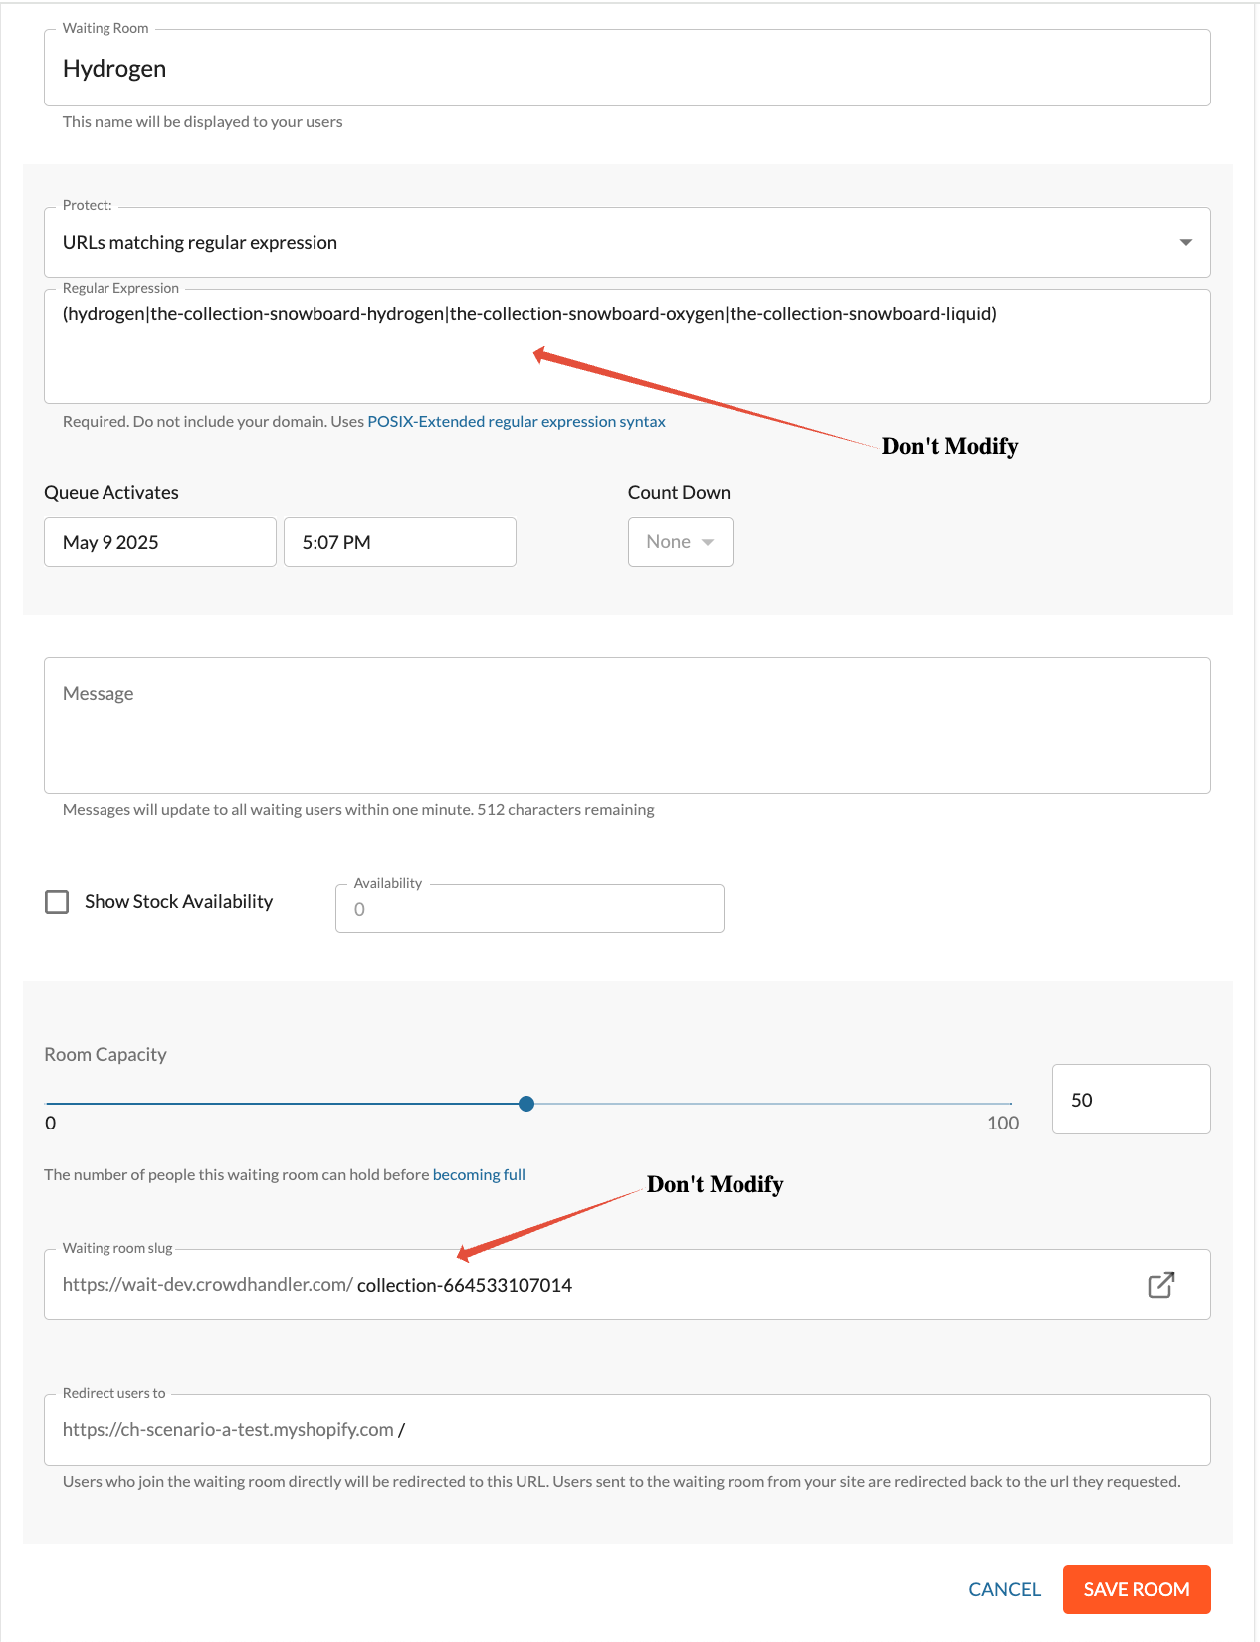Open waiting room slug in new window icon
This screenshot has width=1260, height=1642.
click(x=1160, y=1285)
